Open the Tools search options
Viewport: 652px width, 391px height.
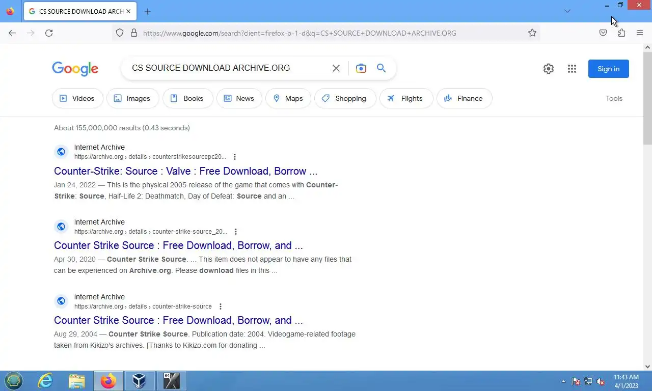[614, 98]
